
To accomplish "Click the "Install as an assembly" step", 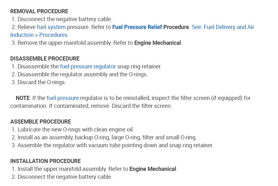I will [x=107, y=137].
